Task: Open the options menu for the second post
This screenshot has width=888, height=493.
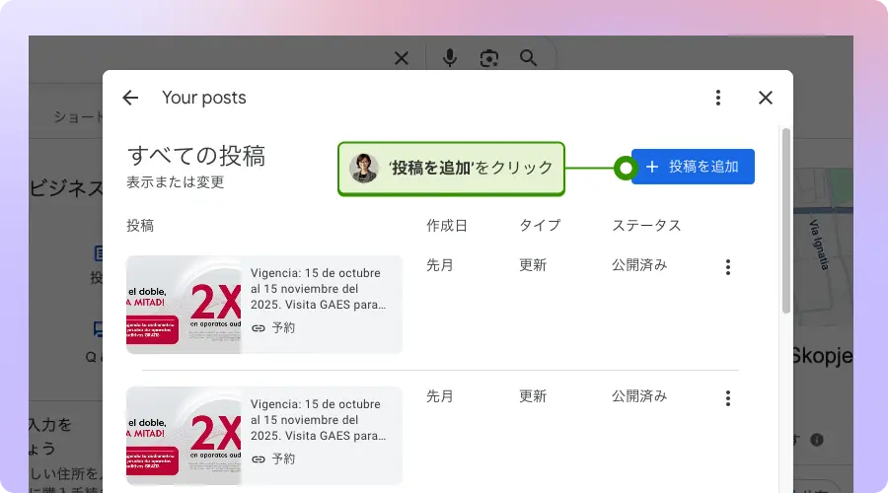Action: coord(728,398)
